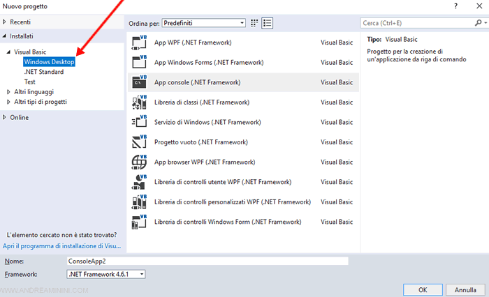The image size is (489, 297).
Task: Select the .NET Standard tree item
Action: pyautogui.click(x=43, y=72)
